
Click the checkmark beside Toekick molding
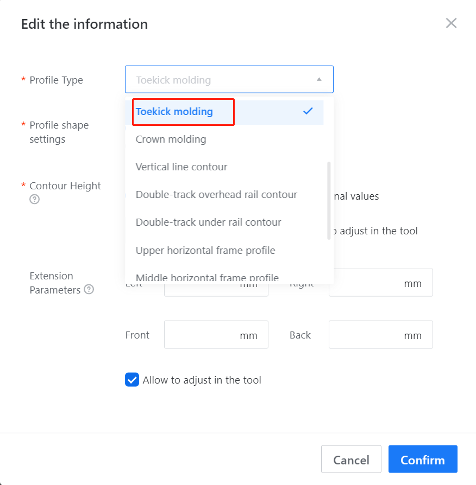(x=308, y=111)
